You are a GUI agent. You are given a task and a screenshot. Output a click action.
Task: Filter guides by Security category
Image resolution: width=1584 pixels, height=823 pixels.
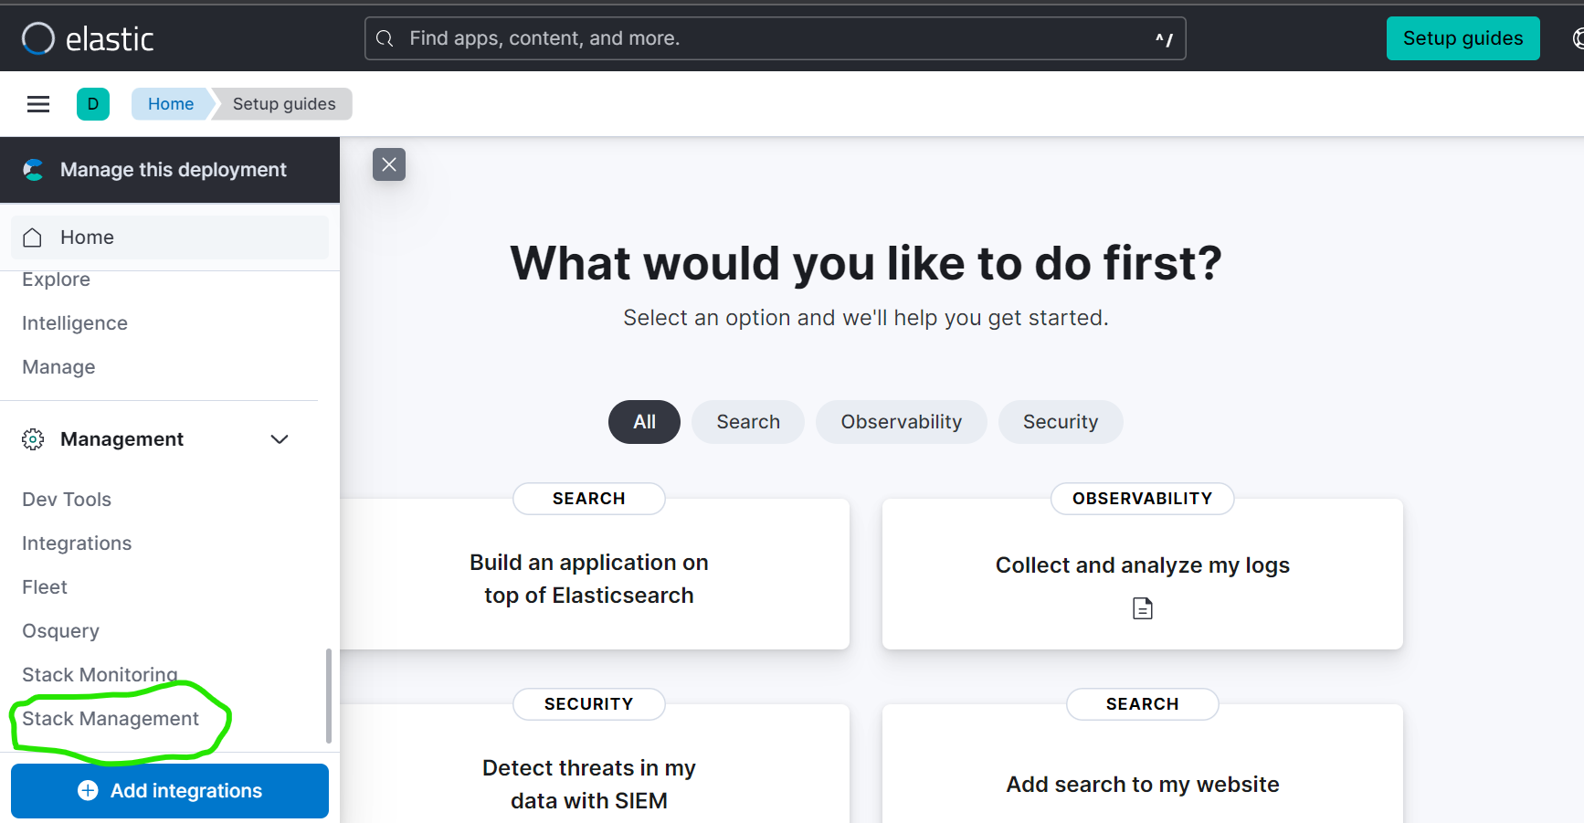(x=1060, y=422)
